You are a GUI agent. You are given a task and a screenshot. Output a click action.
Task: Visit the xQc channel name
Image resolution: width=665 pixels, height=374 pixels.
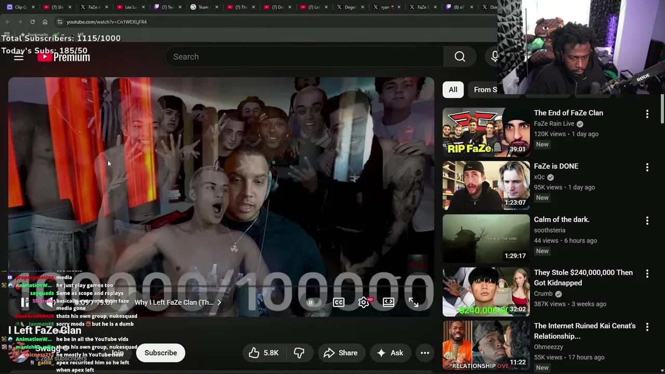539,177
